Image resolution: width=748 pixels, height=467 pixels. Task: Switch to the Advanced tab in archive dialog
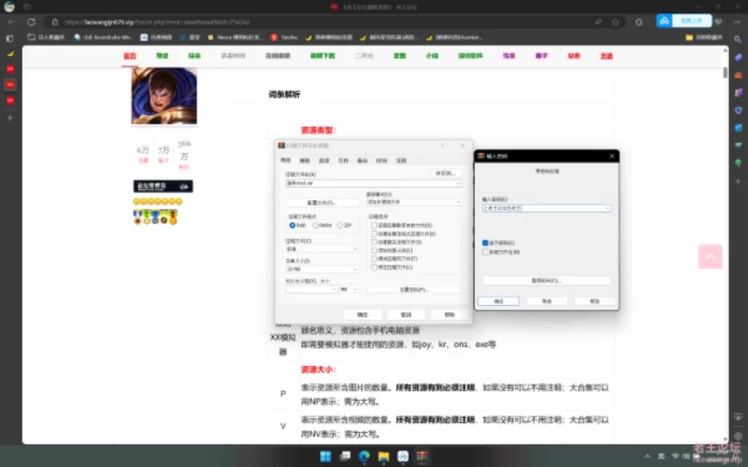tap(305, 160)
